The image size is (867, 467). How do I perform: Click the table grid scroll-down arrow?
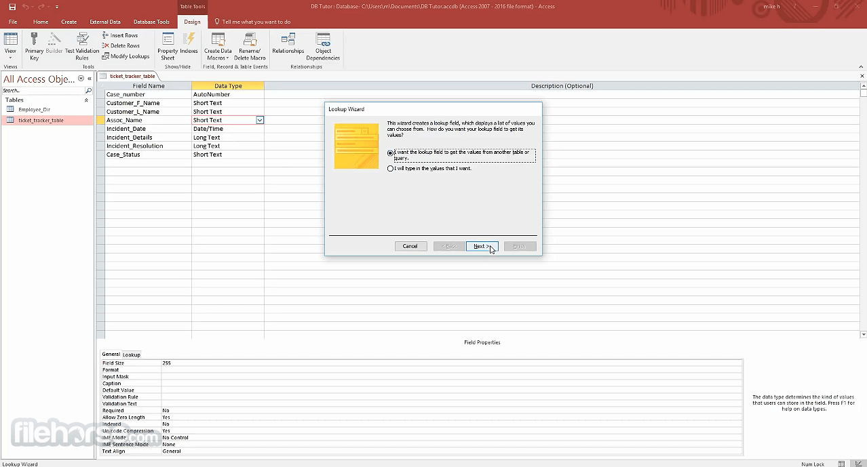tap(863, 334)
